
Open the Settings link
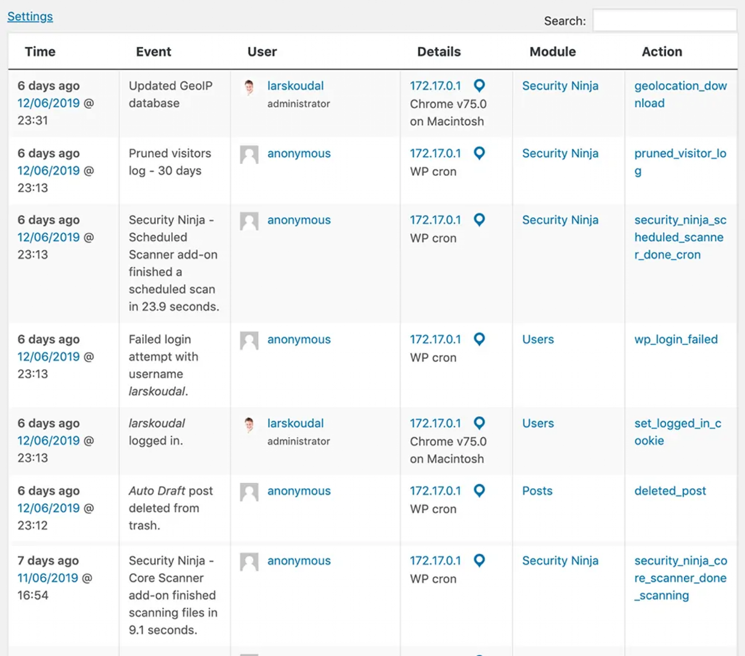(30, 16)
